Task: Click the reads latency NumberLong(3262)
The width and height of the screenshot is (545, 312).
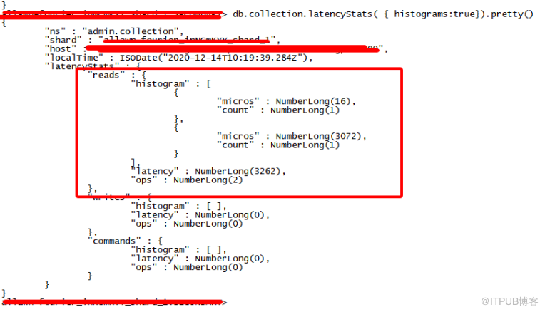Action: tap(238, 171)
